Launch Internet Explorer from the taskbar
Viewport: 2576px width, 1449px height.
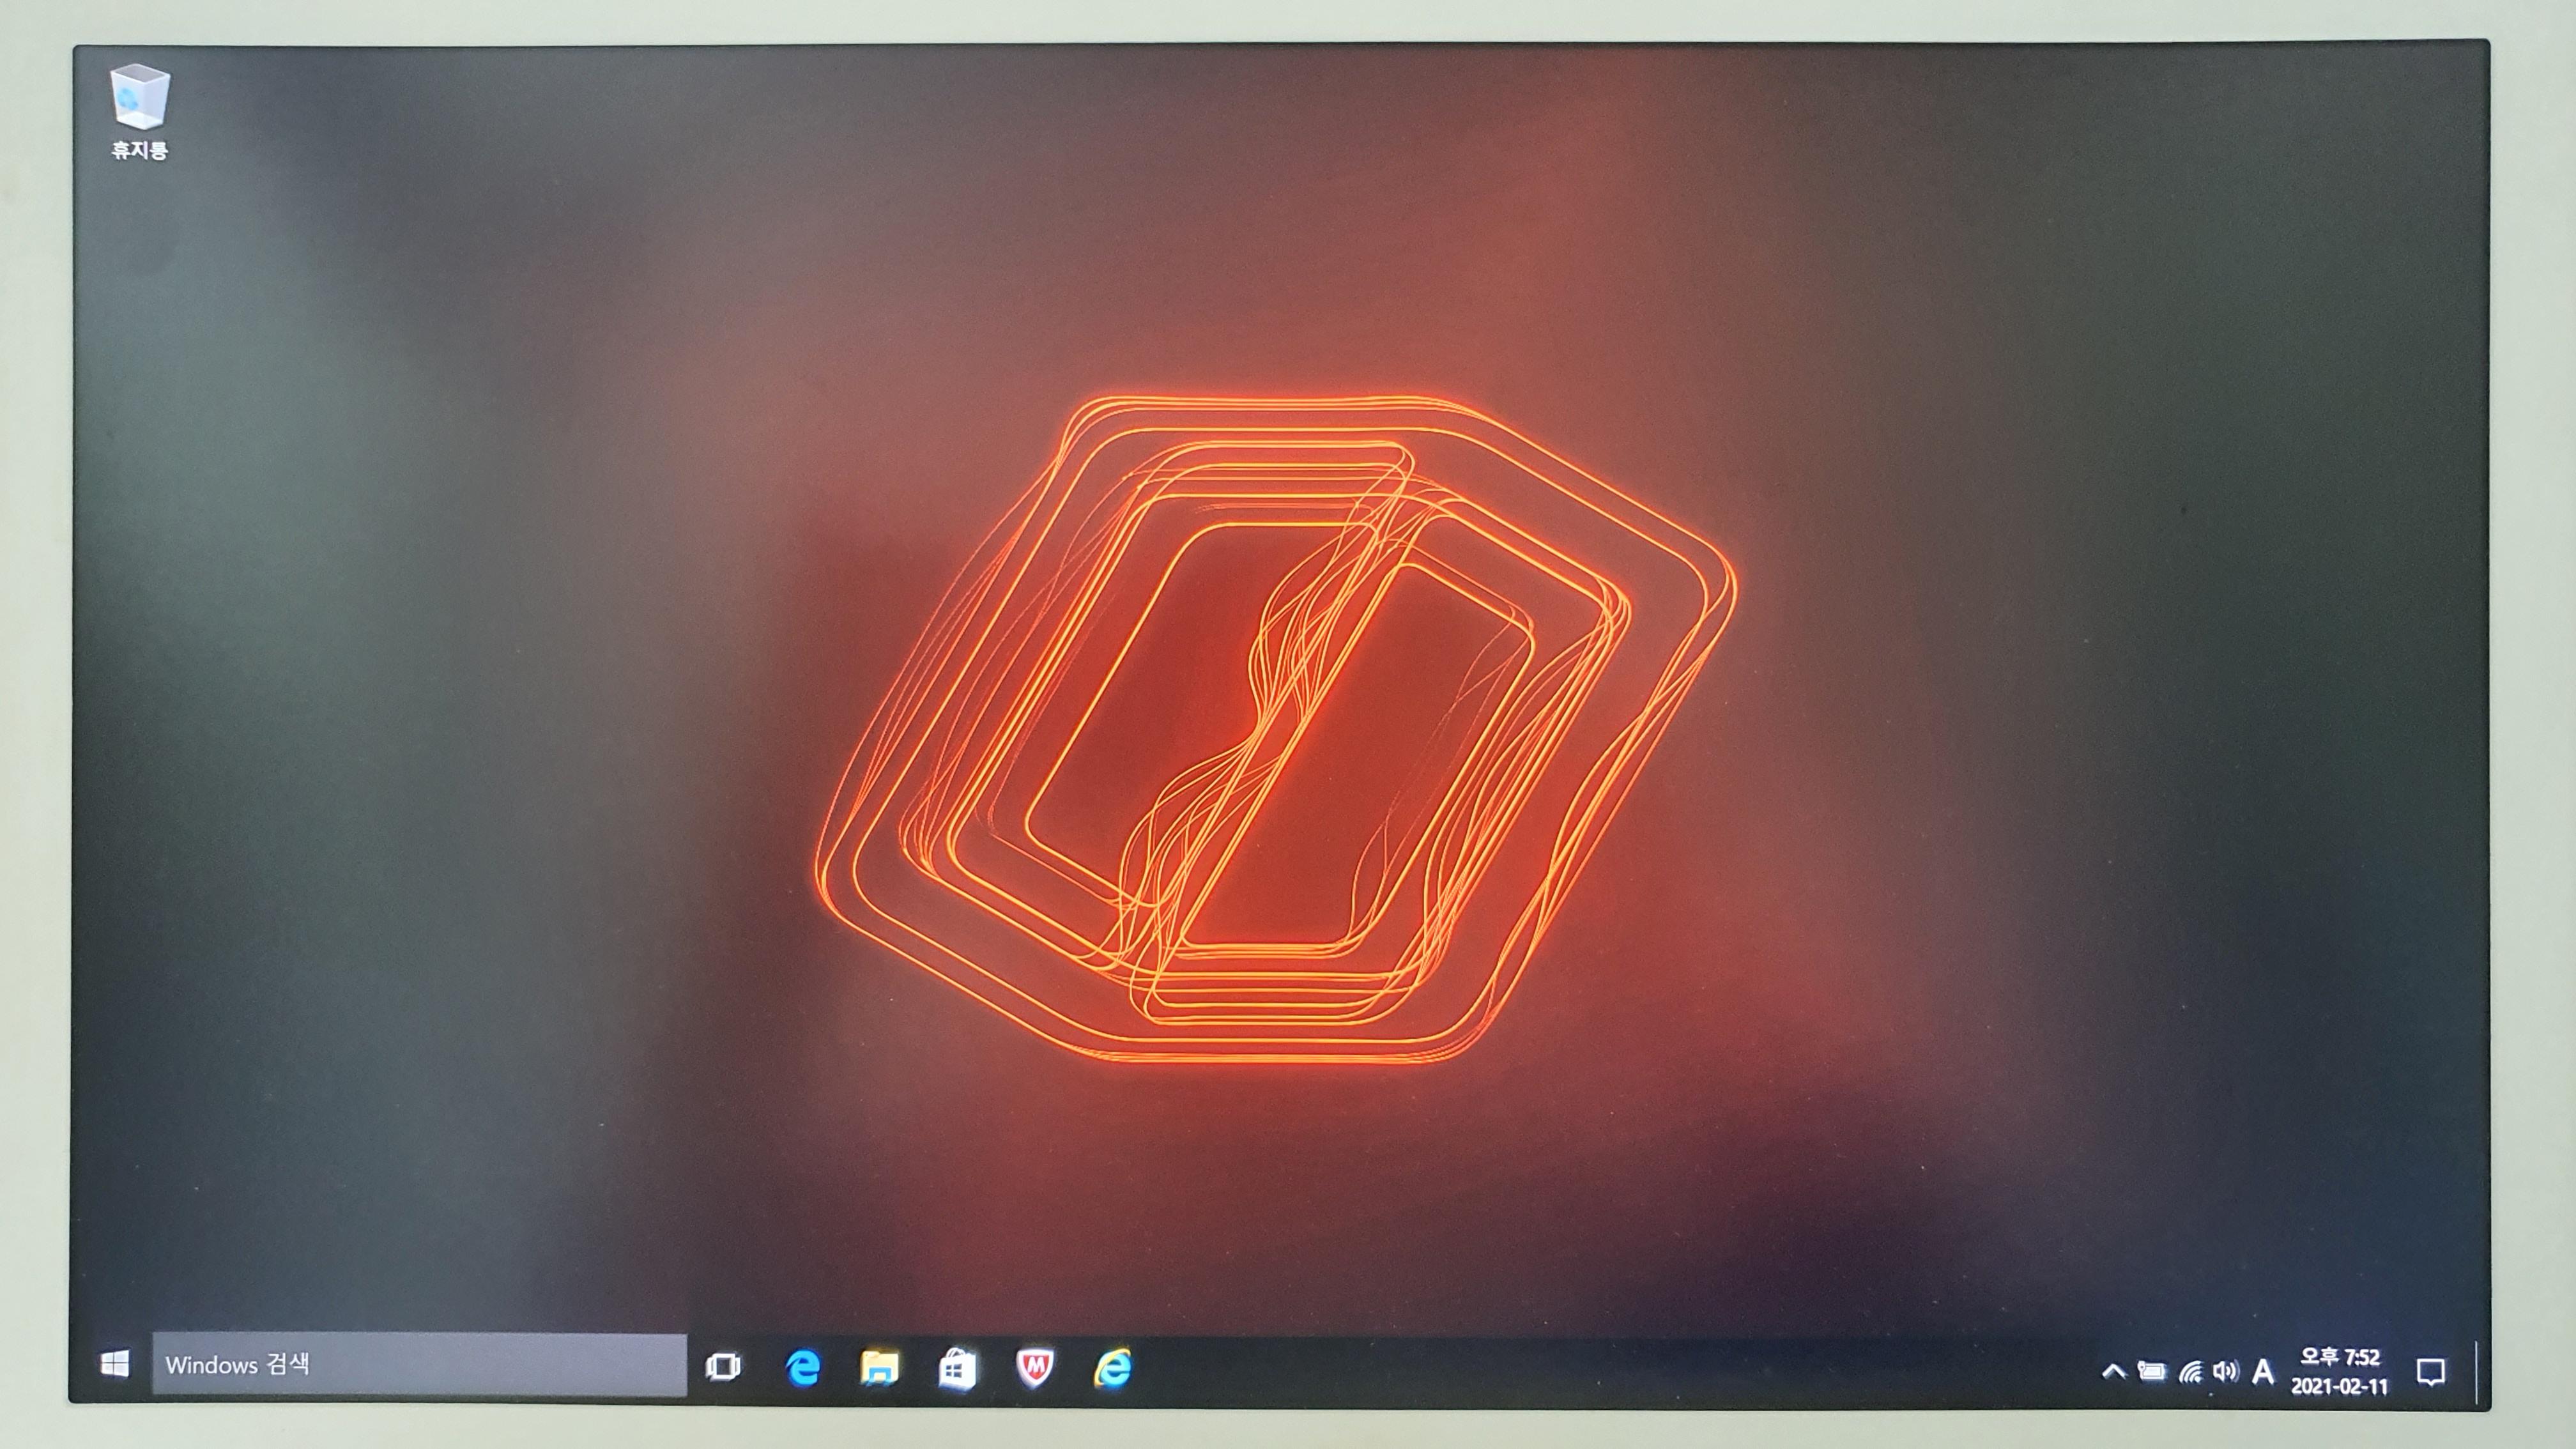(1112, 1368)
